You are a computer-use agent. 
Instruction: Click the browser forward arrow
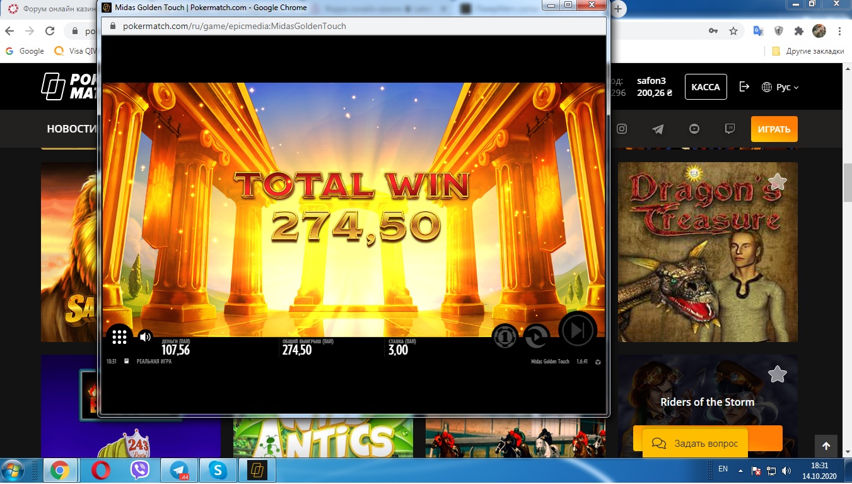(x=30, y=31)
